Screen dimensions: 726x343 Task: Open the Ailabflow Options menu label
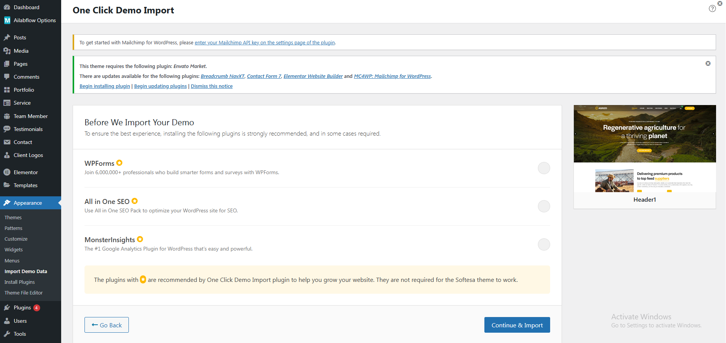pos(35,20)
